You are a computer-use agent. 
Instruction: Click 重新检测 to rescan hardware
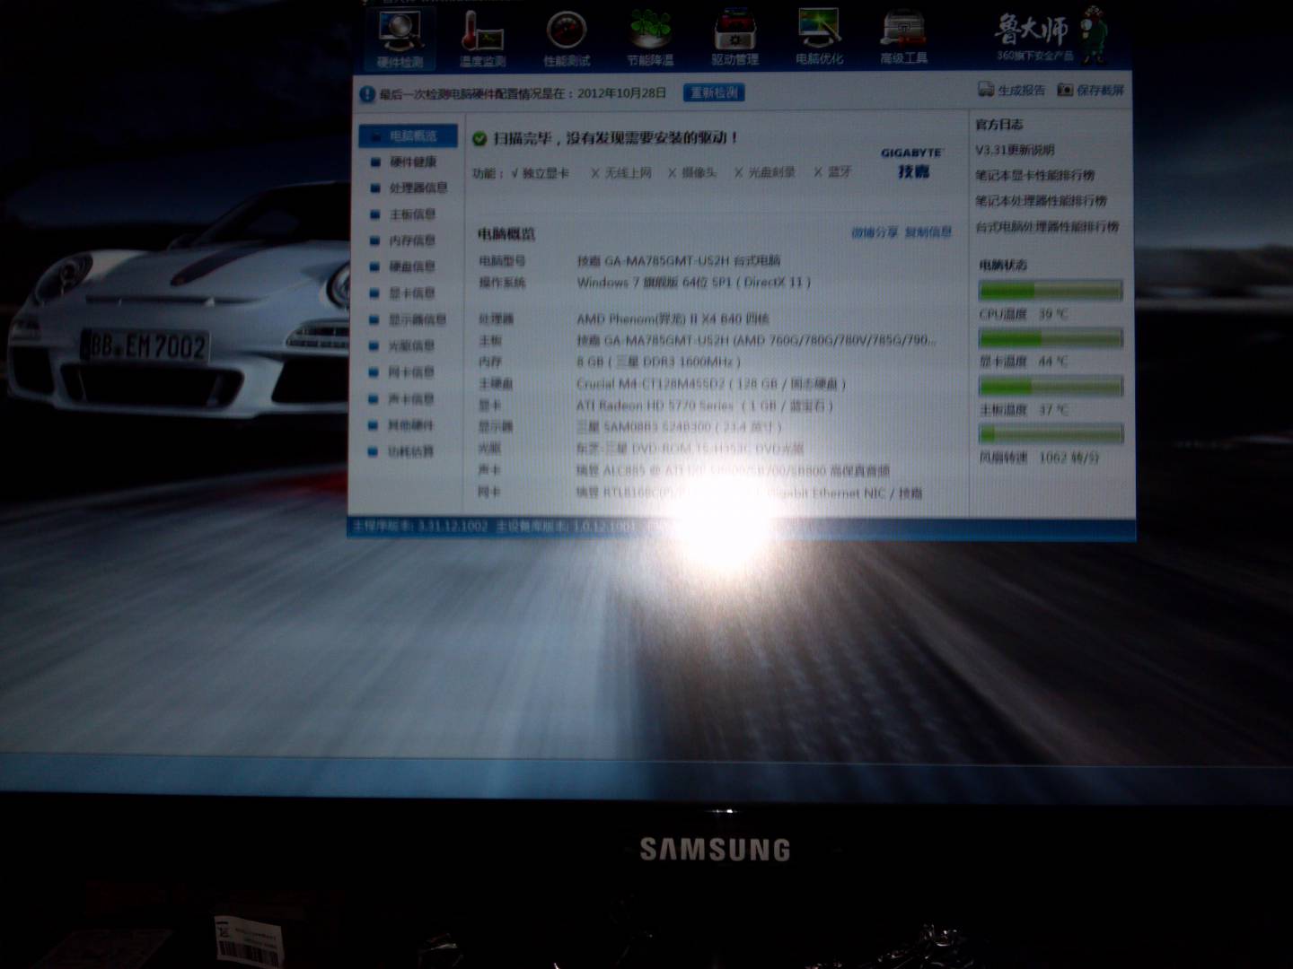point(714,92)
